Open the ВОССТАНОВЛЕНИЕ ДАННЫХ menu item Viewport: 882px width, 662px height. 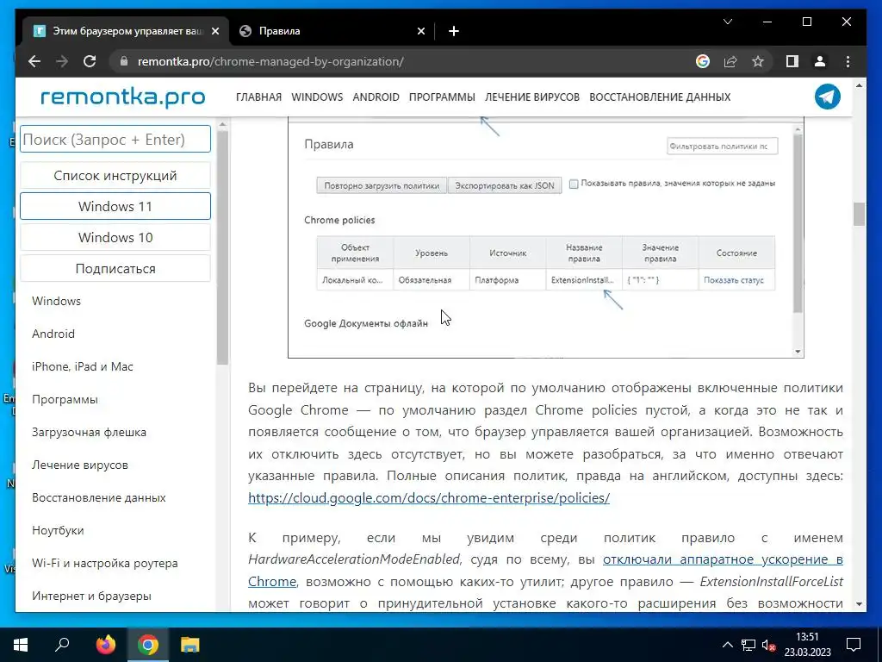[x=660, y=97]
